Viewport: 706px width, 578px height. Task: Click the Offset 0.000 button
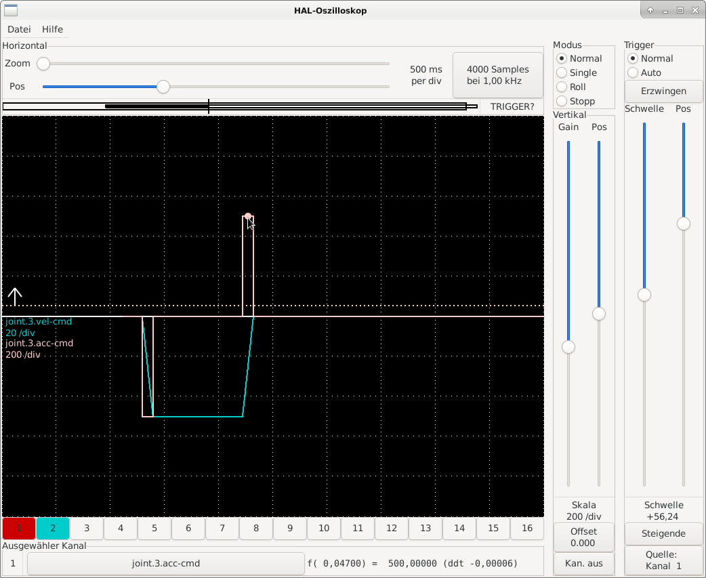click(x=583, y=537)
